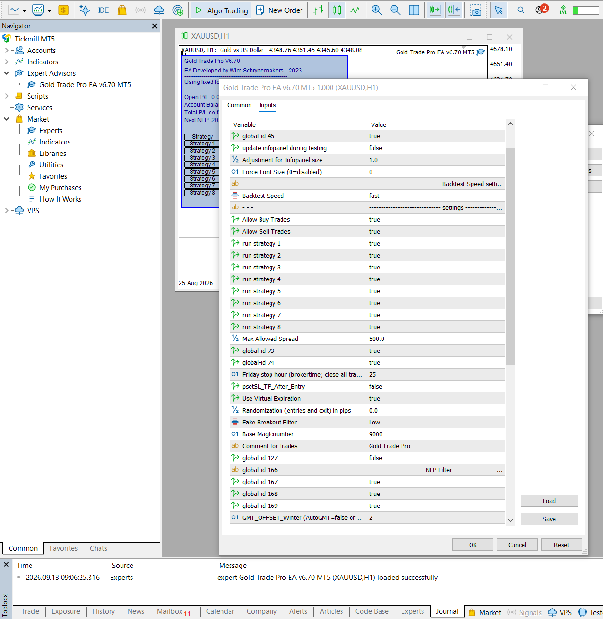
Task: Click the Max Allowed Spread value 500.0
Action: (436, 339)
